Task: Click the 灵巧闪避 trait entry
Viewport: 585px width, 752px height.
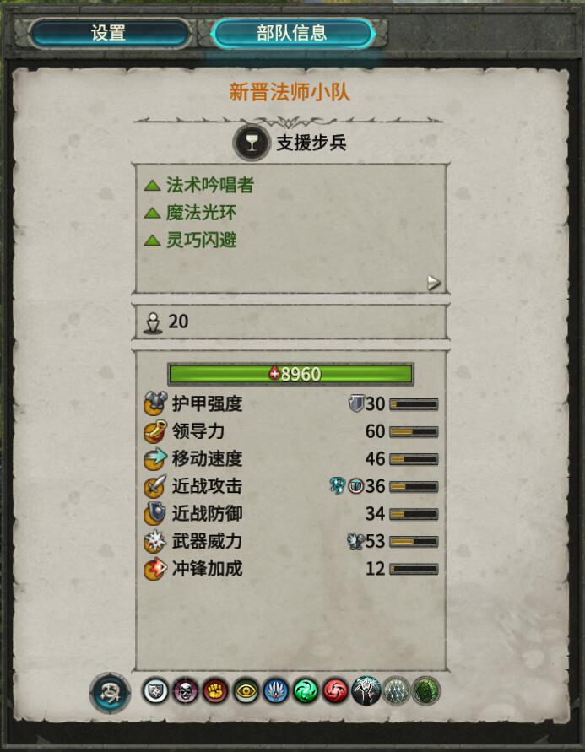Action: pyautogui.click(x=191, y=240)
